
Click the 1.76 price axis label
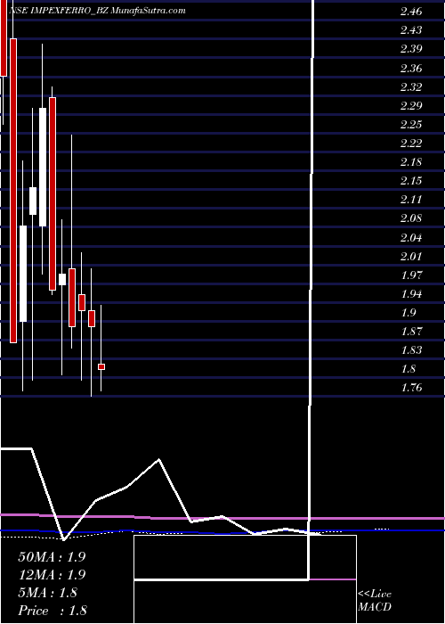tap(411, 388)
